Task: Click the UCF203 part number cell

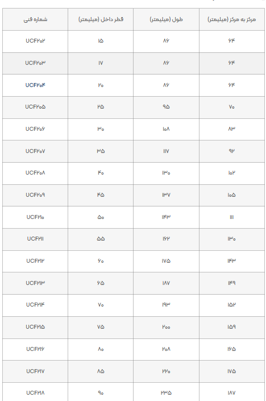Action: 35,63
